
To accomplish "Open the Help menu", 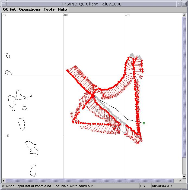I will 62,9.
